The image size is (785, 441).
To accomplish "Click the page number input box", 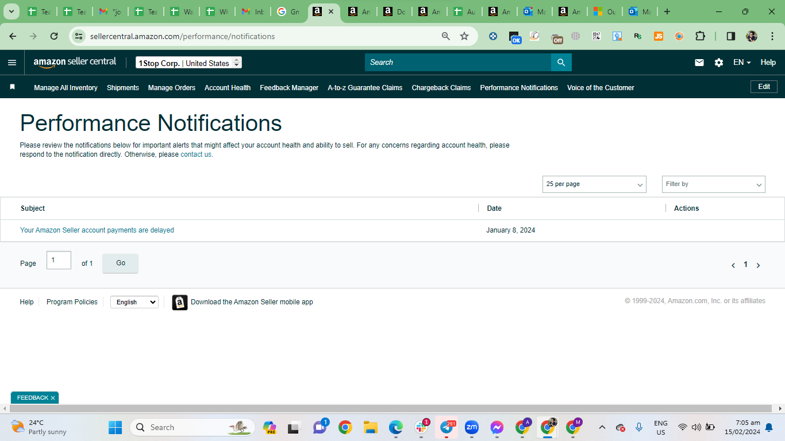I will point(59,260).
